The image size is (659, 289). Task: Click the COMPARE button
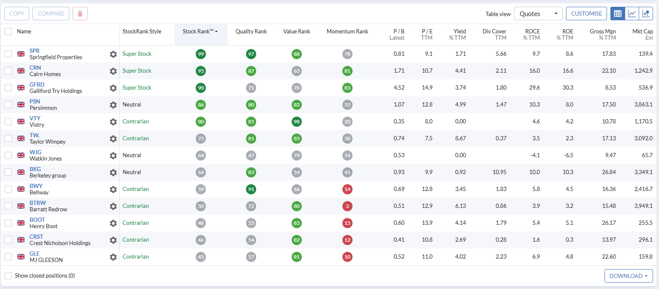click(x=51, y=14)
